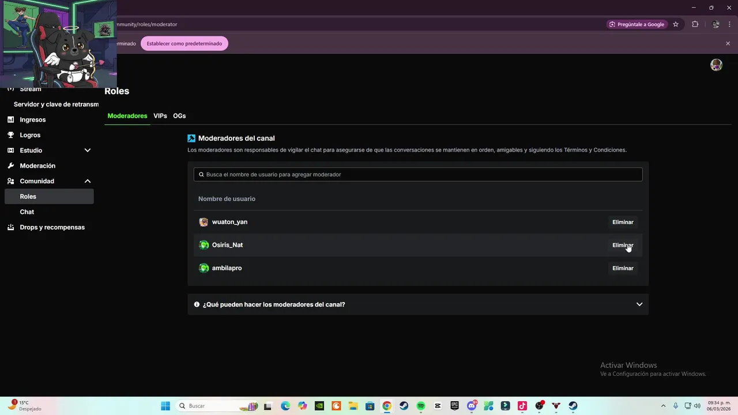Screen dimensions: 738x415
Task: Click the sword icon beside Moderadores del canal
Action: 191,138
